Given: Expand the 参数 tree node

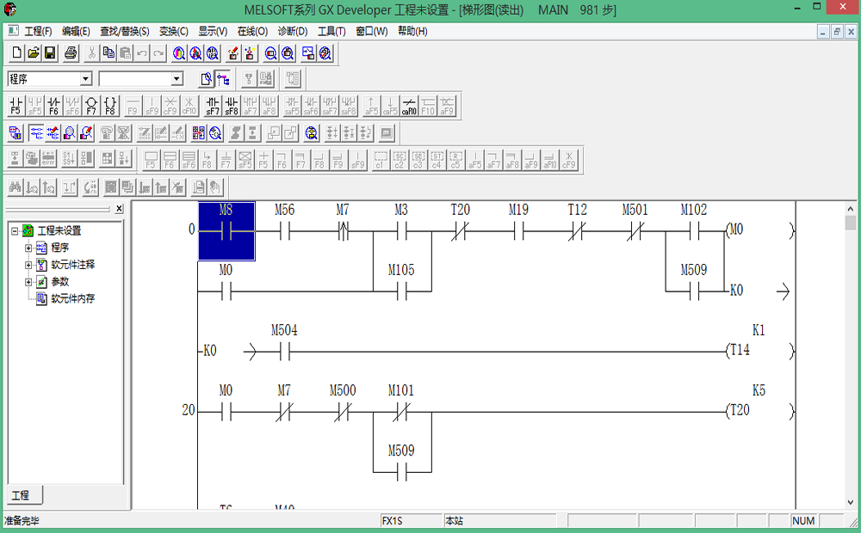Looking at the screenshot, I should [x=28, y=282].
